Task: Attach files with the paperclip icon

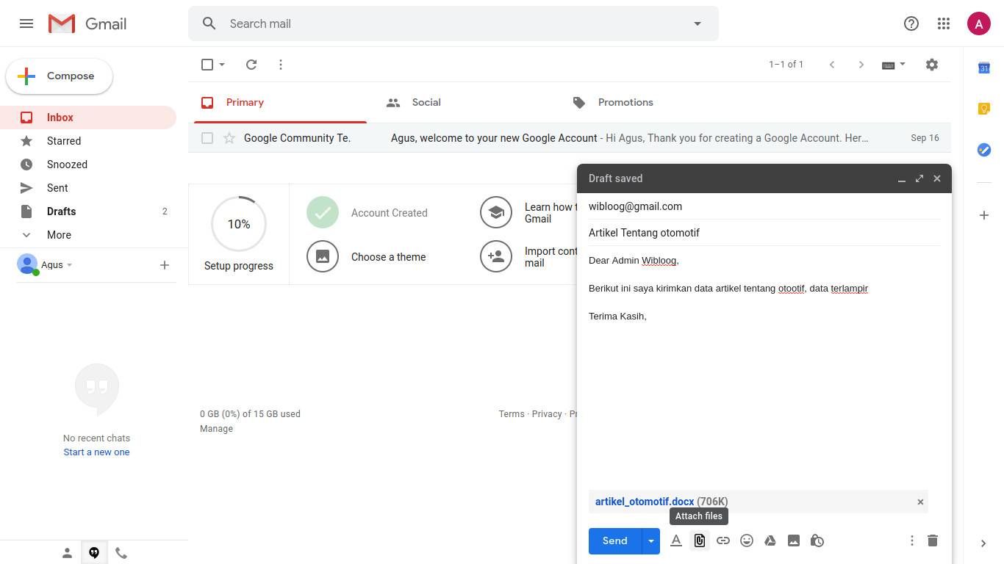Action: tap(700, 540)
